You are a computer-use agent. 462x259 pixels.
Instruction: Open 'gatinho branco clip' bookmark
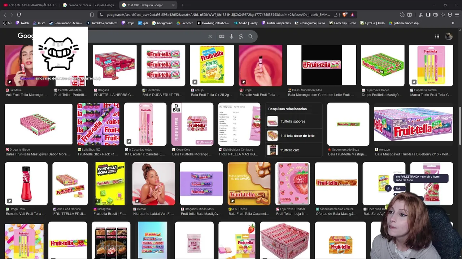(404, 23)
